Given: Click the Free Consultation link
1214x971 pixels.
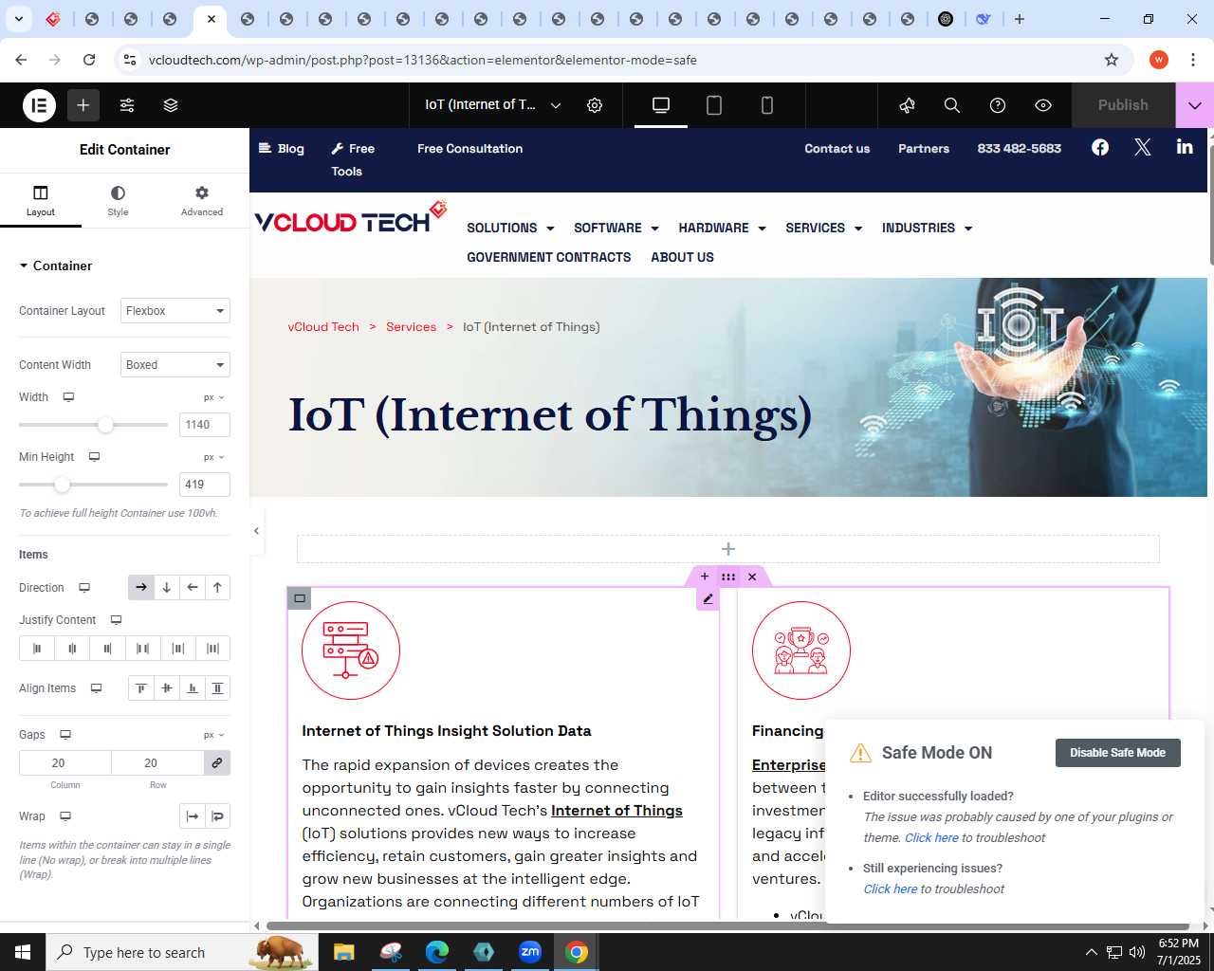Looking at the screenshot, I should tap(469, 149).
